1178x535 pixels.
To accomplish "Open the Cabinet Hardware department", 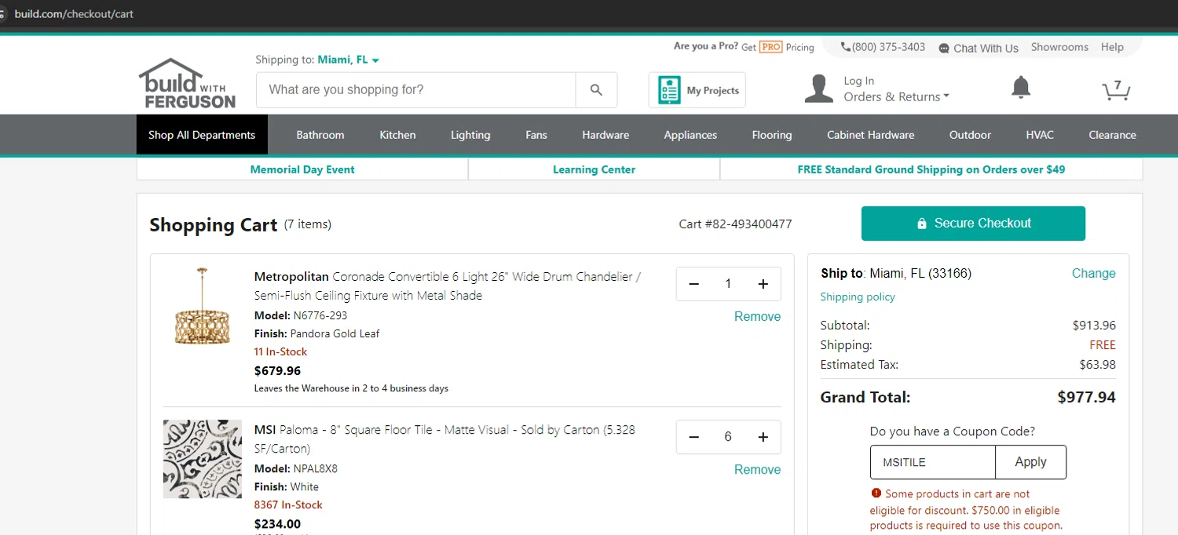I will click(x=870, y=135).
